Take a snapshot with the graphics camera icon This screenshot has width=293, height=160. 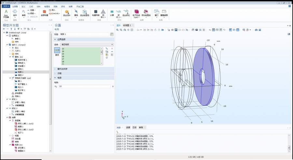(256, 30)
